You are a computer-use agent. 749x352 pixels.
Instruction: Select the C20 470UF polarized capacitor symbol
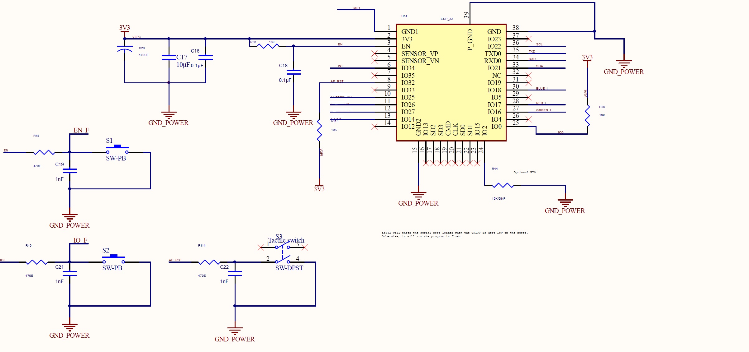[125, 49]
